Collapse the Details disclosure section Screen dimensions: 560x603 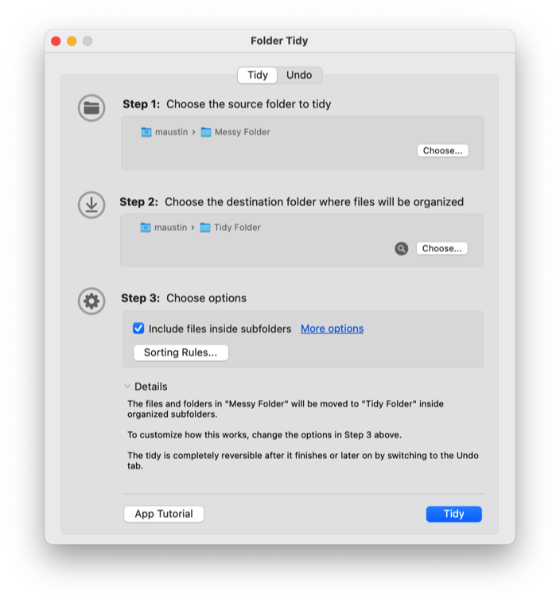[127, 386]
